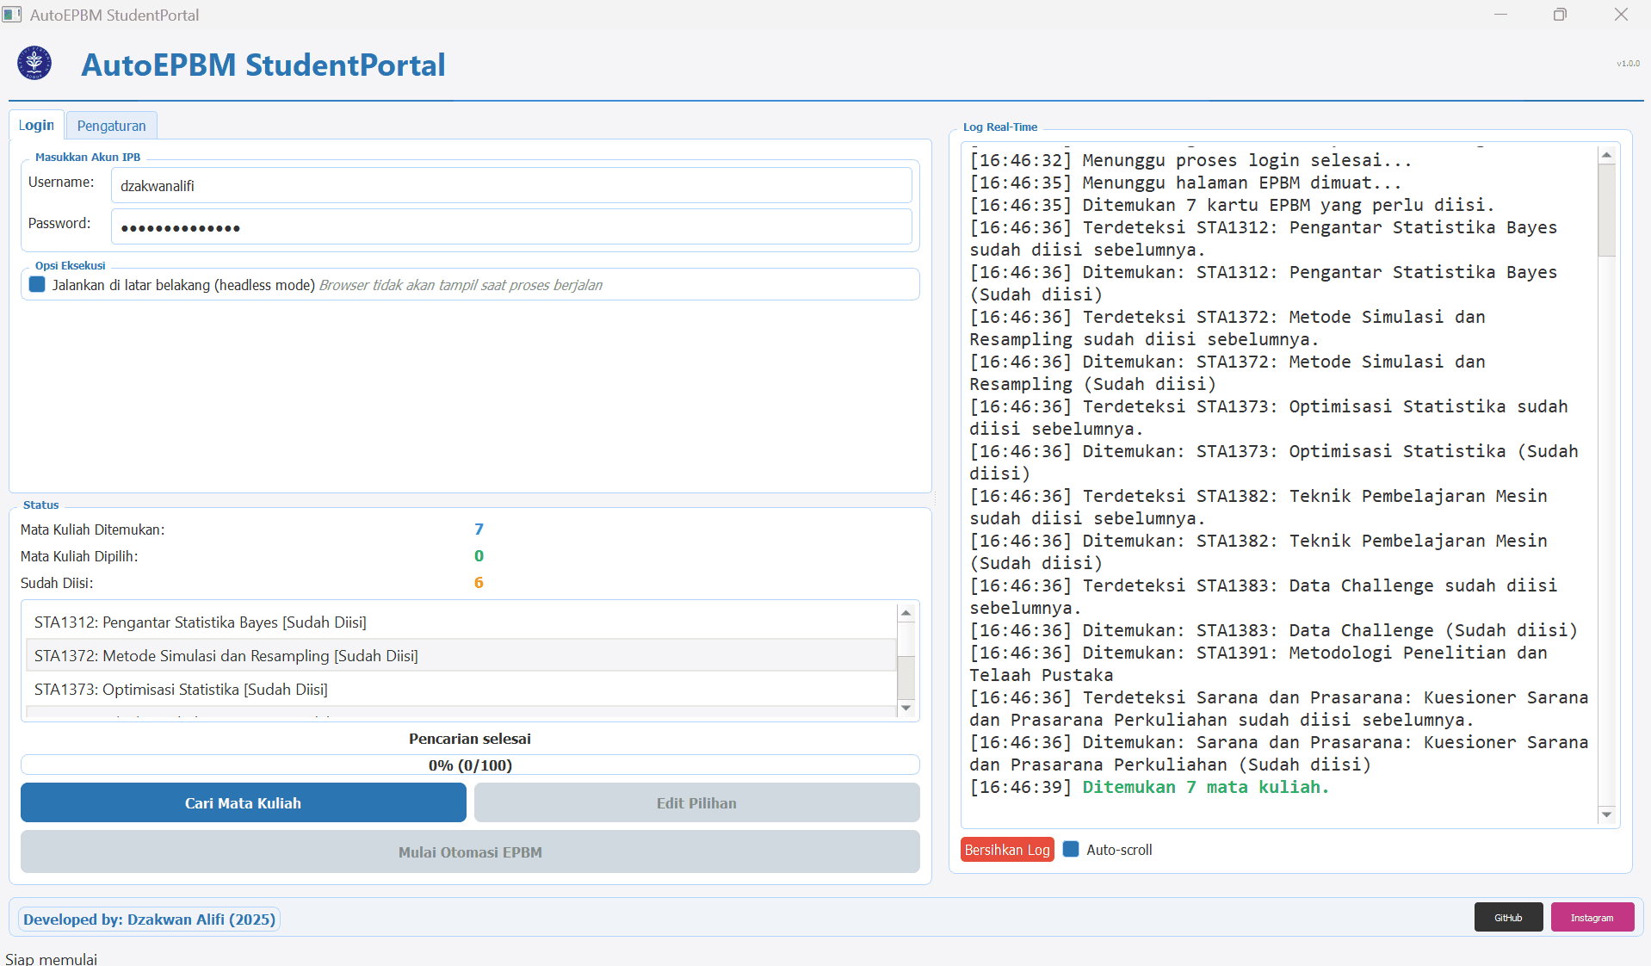The image size is (1651, 966).
Task: Click the Mata Kuliah Ditemukan value 7
Action: tap(479, 529)
